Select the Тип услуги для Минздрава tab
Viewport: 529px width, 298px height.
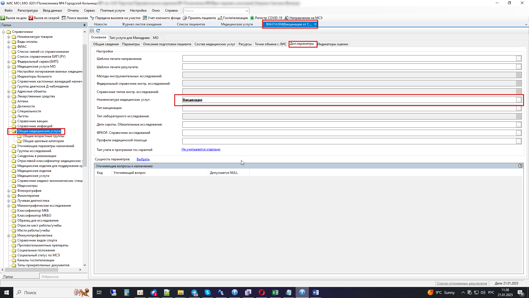click(129, 38)
